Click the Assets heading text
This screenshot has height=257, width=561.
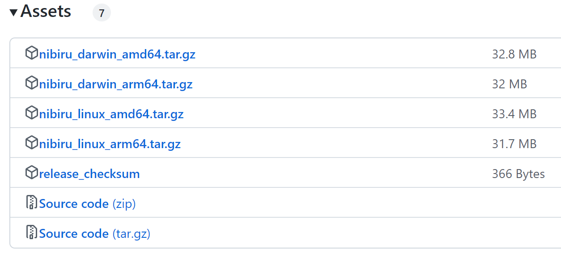click(46, 11)
